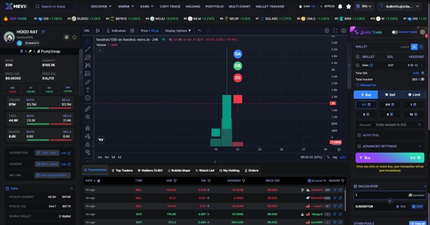Viewport: 430px width, 225px height.
Task: Collapse the Calculator panel
Action: pos(425,186)
